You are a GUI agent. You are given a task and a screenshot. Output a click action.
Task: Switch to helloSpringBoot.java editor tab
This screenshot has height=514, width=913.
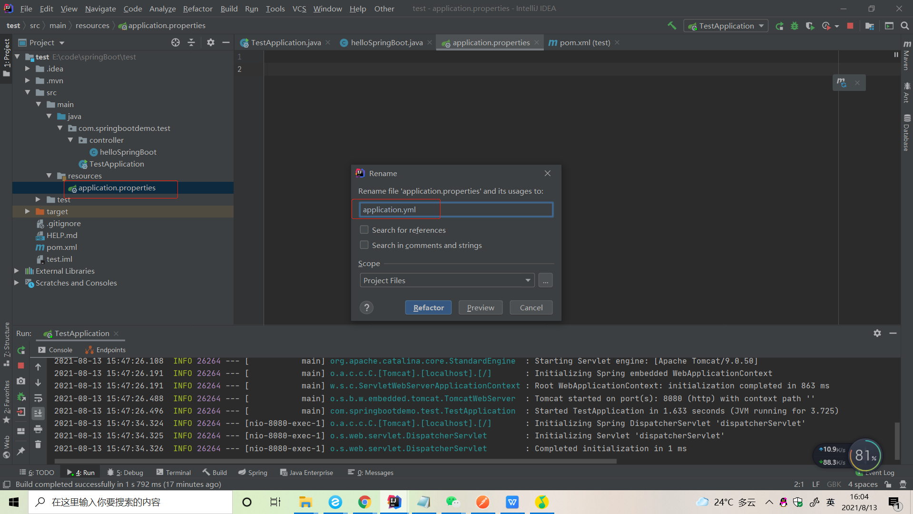(386, 42)
